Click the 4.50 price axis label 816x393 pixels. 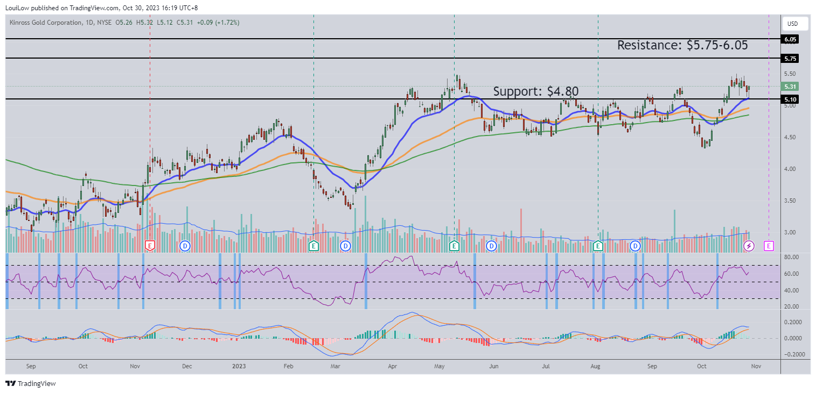790,137
